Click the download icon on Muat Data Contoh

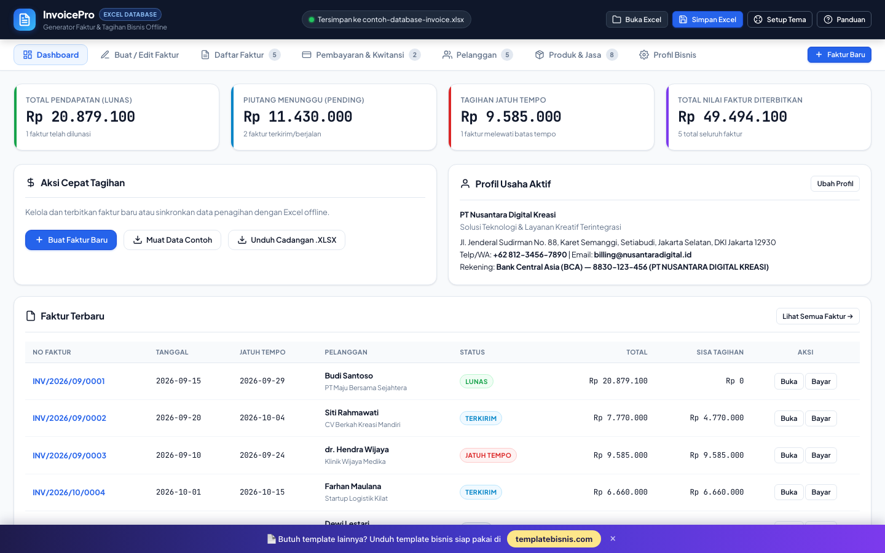tap(138, 240)
